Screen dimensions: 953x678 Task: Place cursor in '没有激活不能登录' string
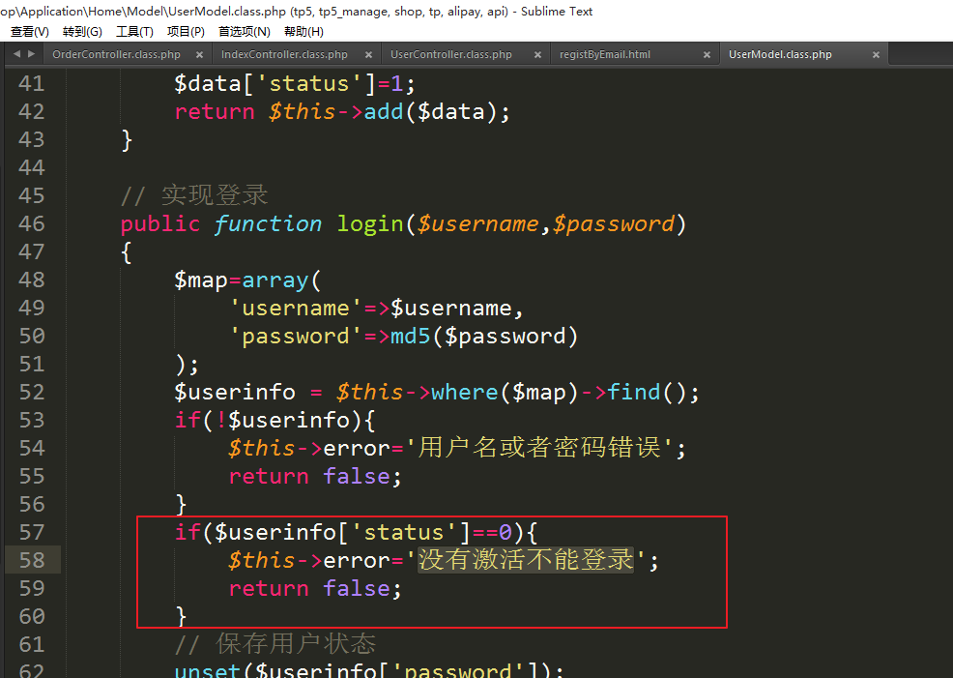click(x=526, y=560)
